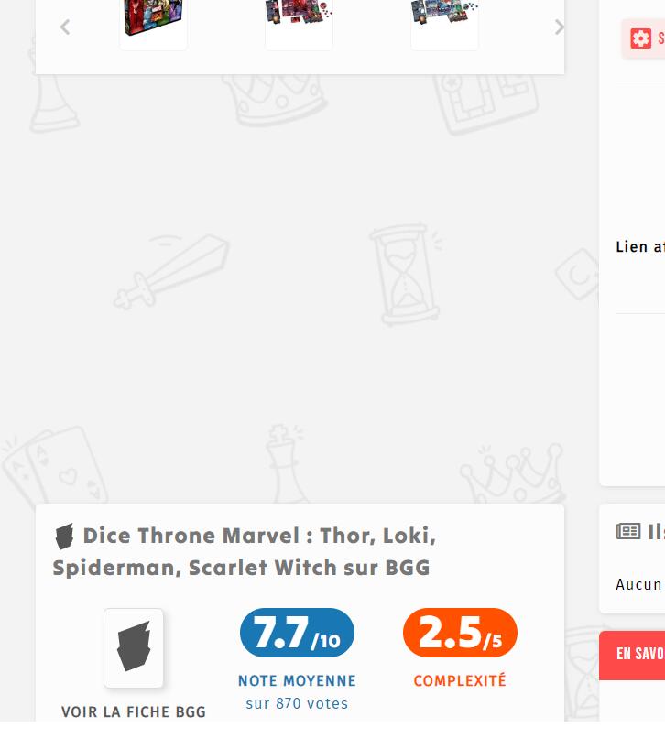665x749 pixels.
Task: Click the Aucun text in news panel
Action: point(638,584)
